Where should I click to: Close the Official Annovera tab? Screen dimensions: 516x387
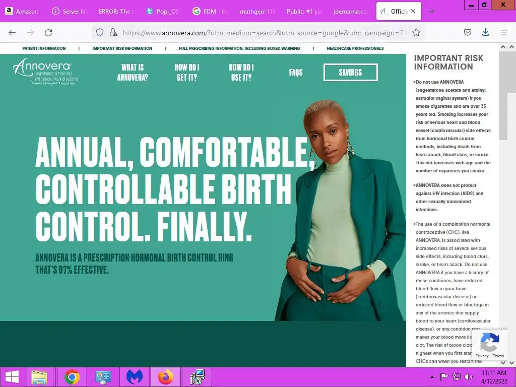(413, 11)
